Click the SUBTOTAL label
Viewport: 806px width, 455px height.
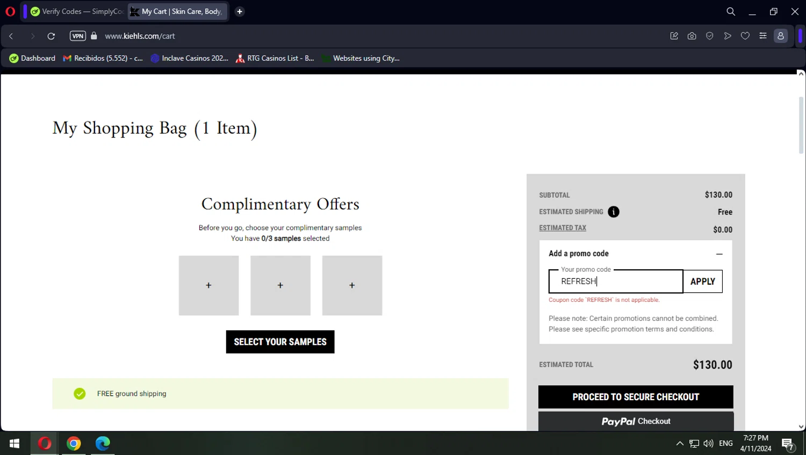coord(555,195)
